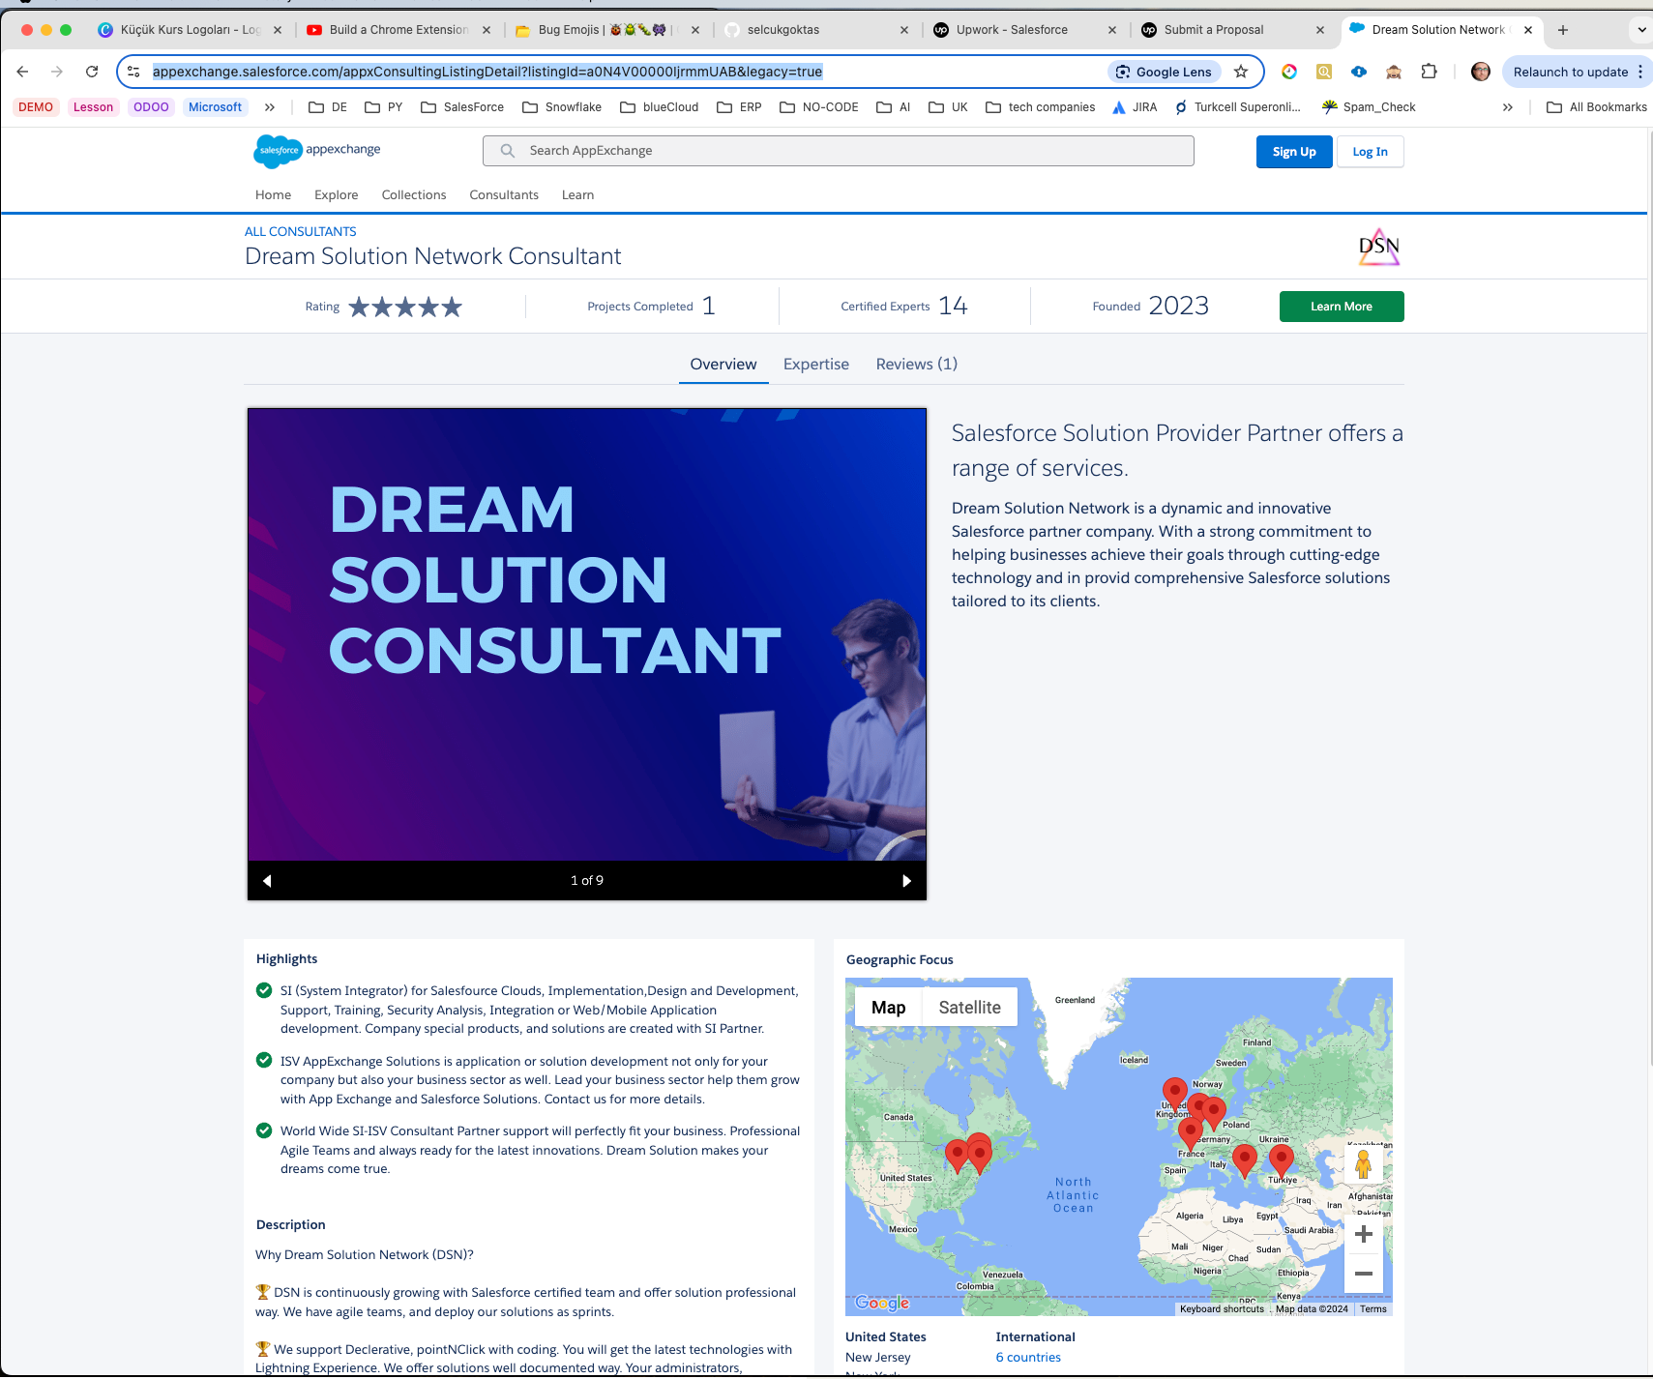
Task: Zoom out on the map
Action: click(1364, 1274)
